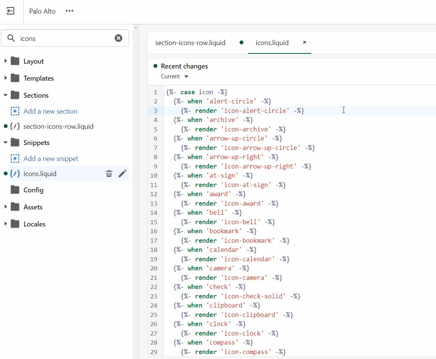Focus the file search input field
The width and height of the screenshot is (436, 359).
(x=64, y=38)
